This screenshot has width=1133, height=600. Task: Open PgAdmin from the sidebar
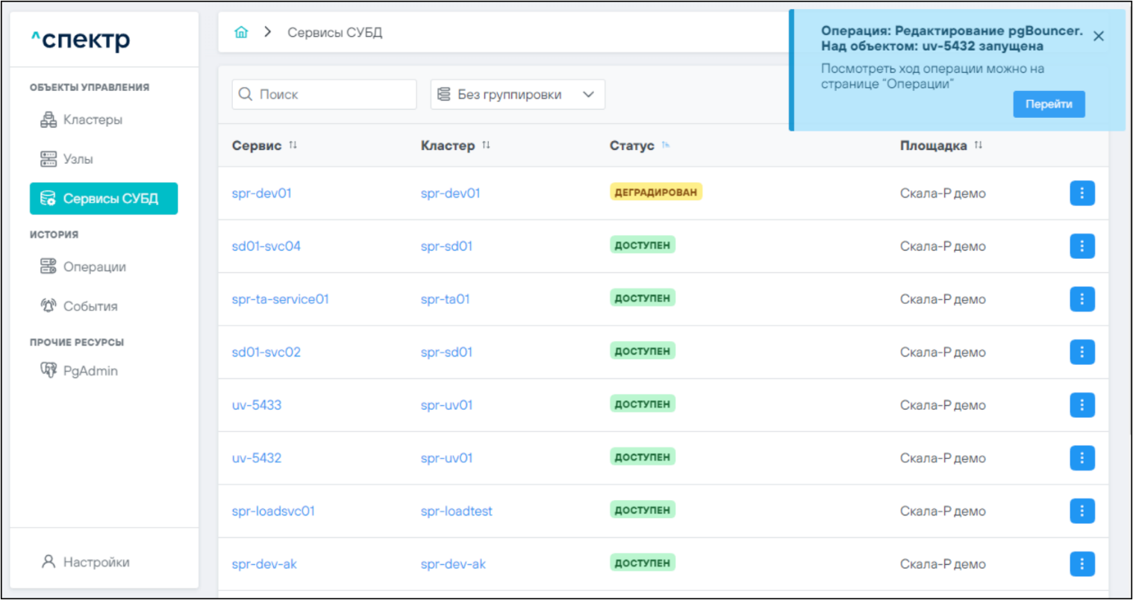click(90, 371)
